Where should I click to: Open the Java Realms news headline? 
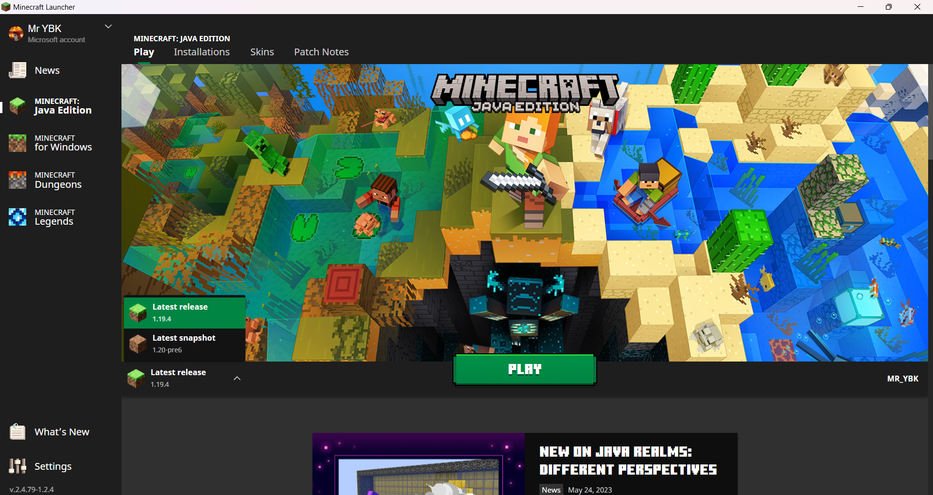628,461
